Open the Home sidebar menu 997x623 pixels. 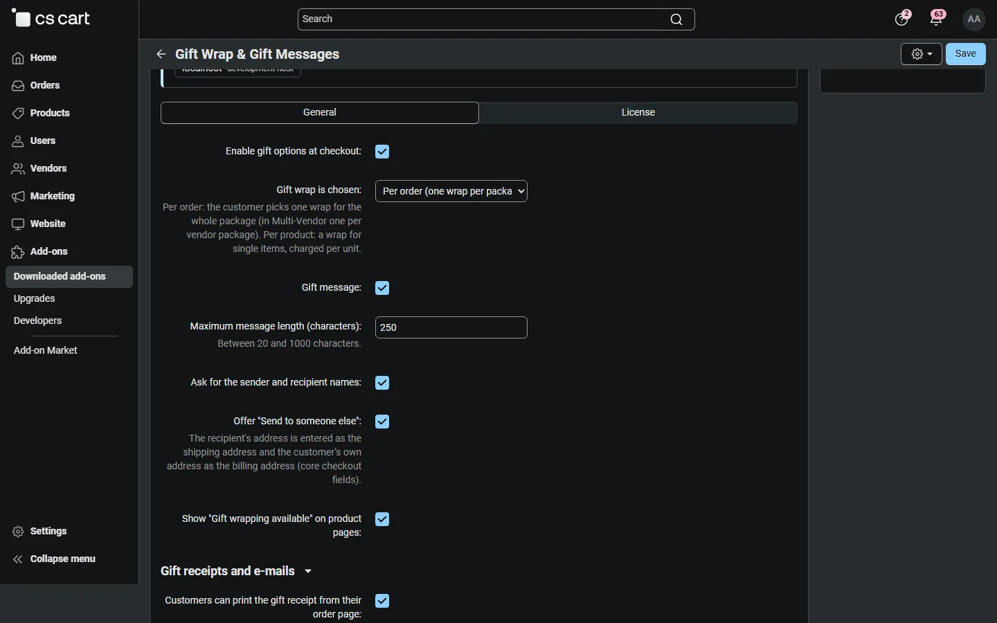[35, 58]
